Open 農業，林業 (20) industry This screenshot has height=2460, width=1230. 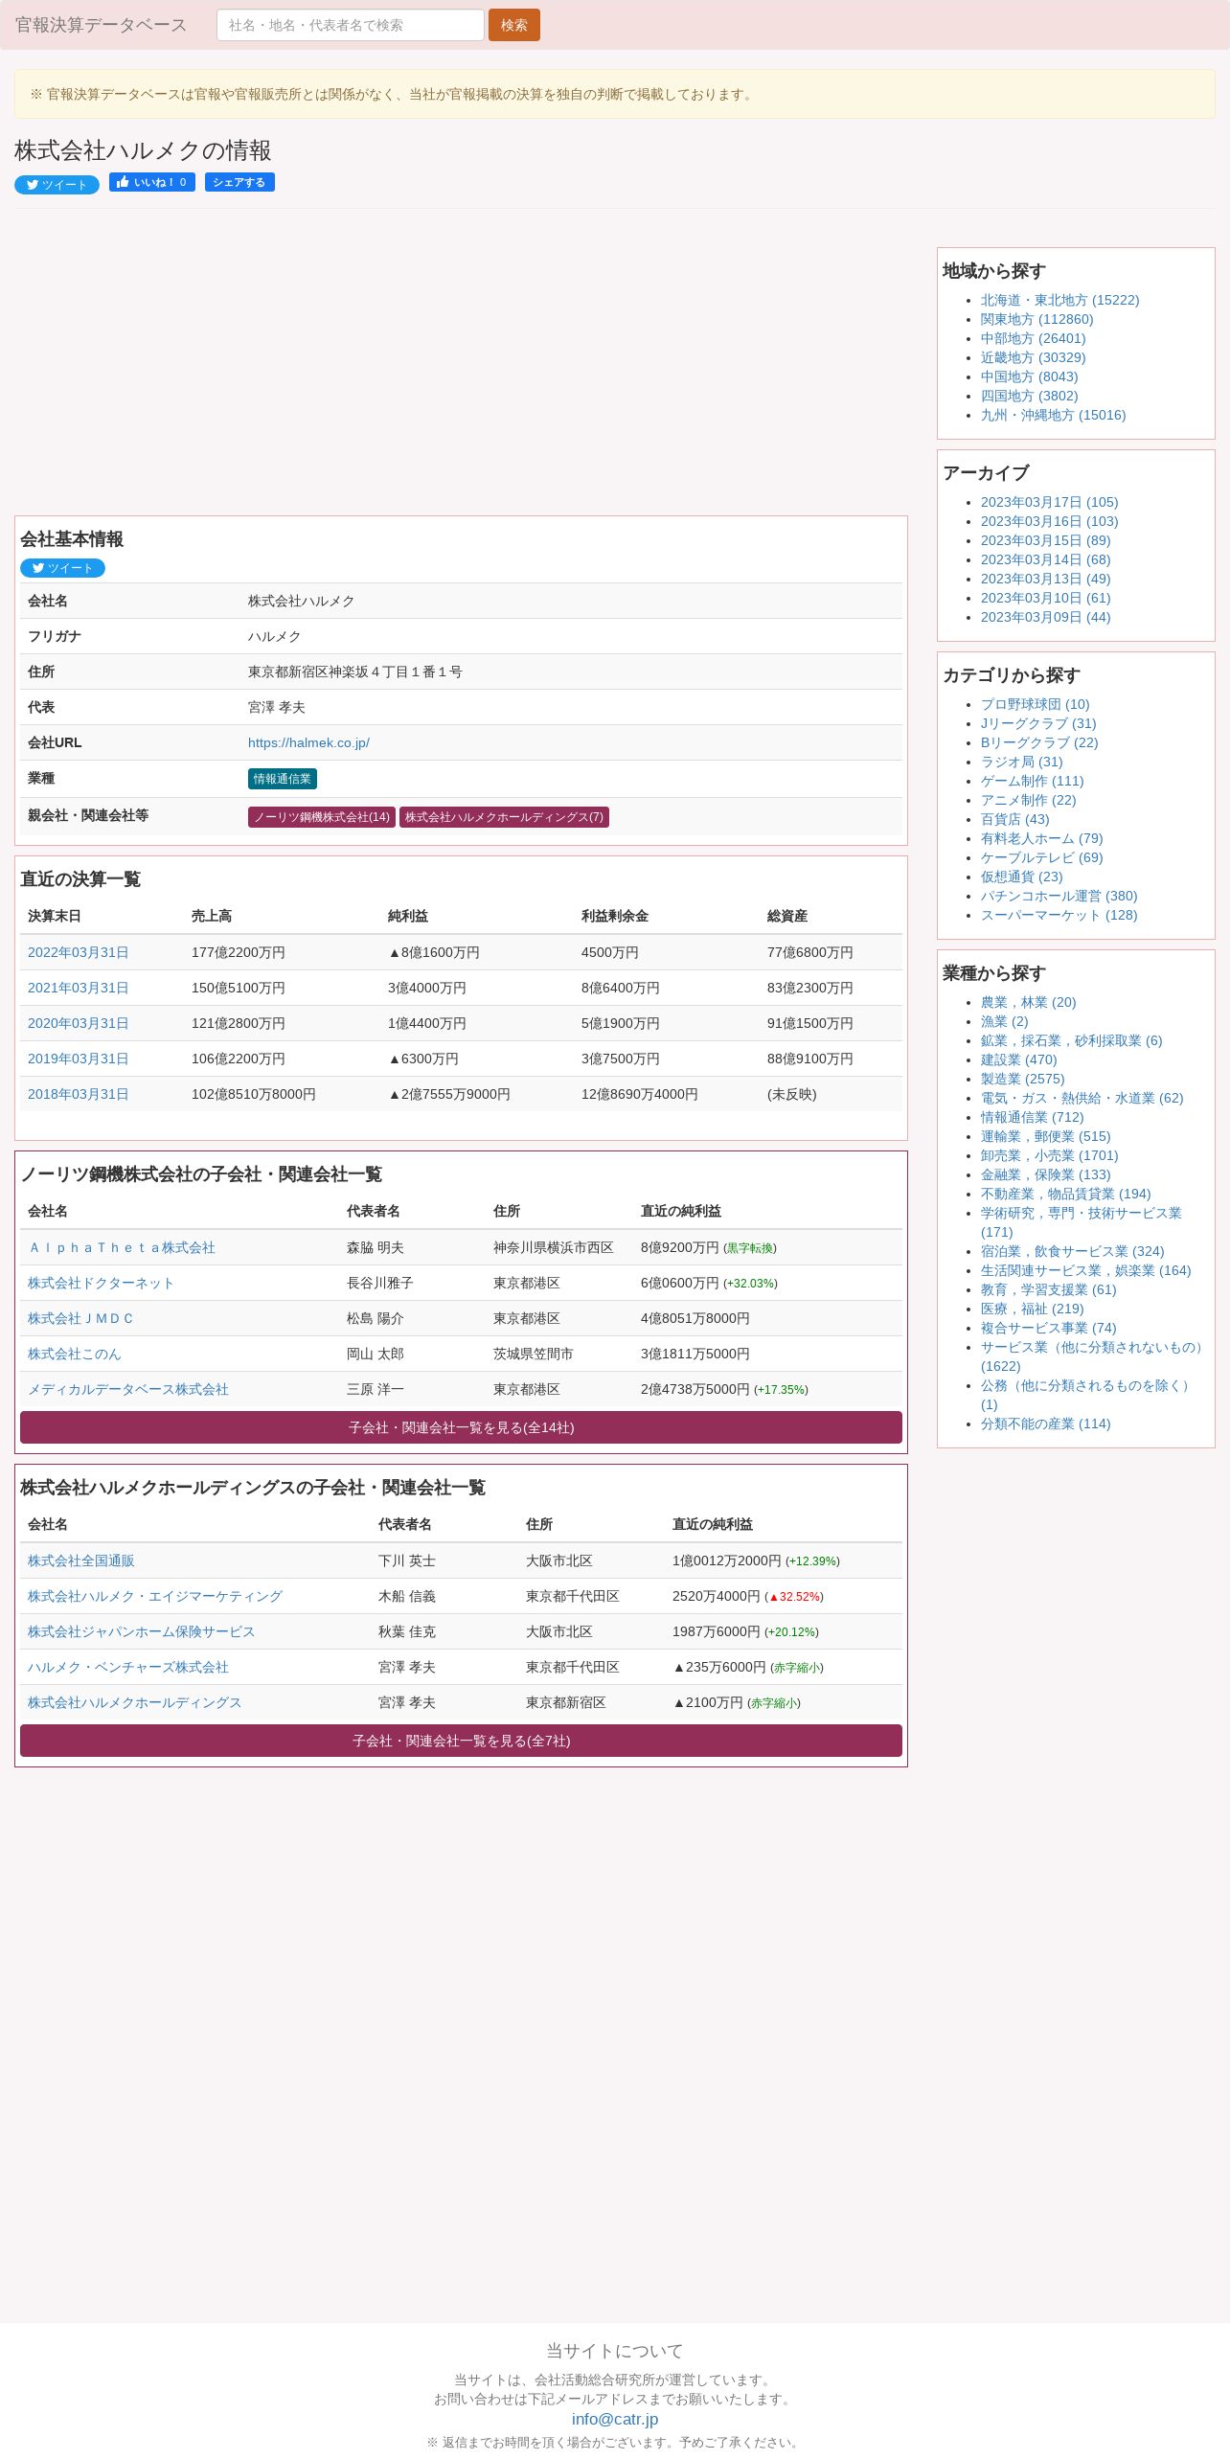point(1028,1002)
